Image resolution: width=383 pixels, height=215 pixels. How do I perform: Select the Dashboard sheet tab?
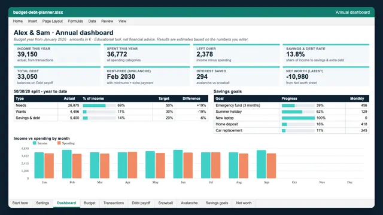pos(66,203)
